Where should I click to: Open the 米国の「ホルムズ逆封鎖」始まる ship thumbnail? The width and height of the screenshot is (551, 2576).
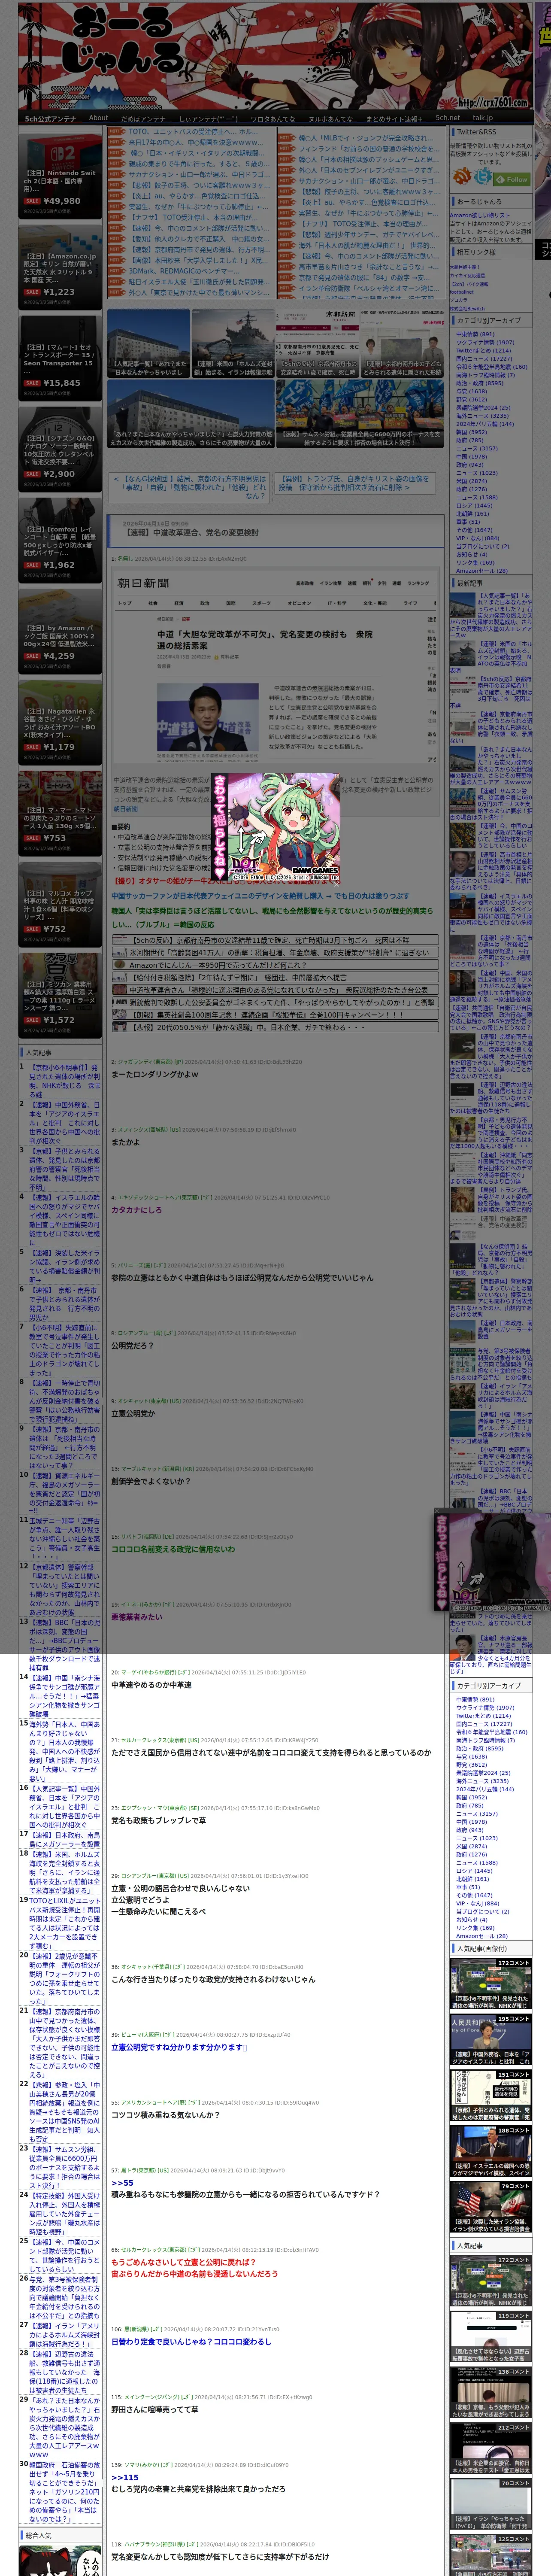233,343
